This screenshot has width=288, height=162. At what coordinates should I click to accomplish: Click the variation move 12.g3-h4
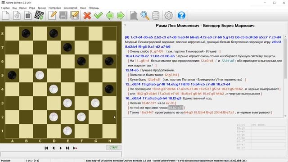click(x=171, y=75)
